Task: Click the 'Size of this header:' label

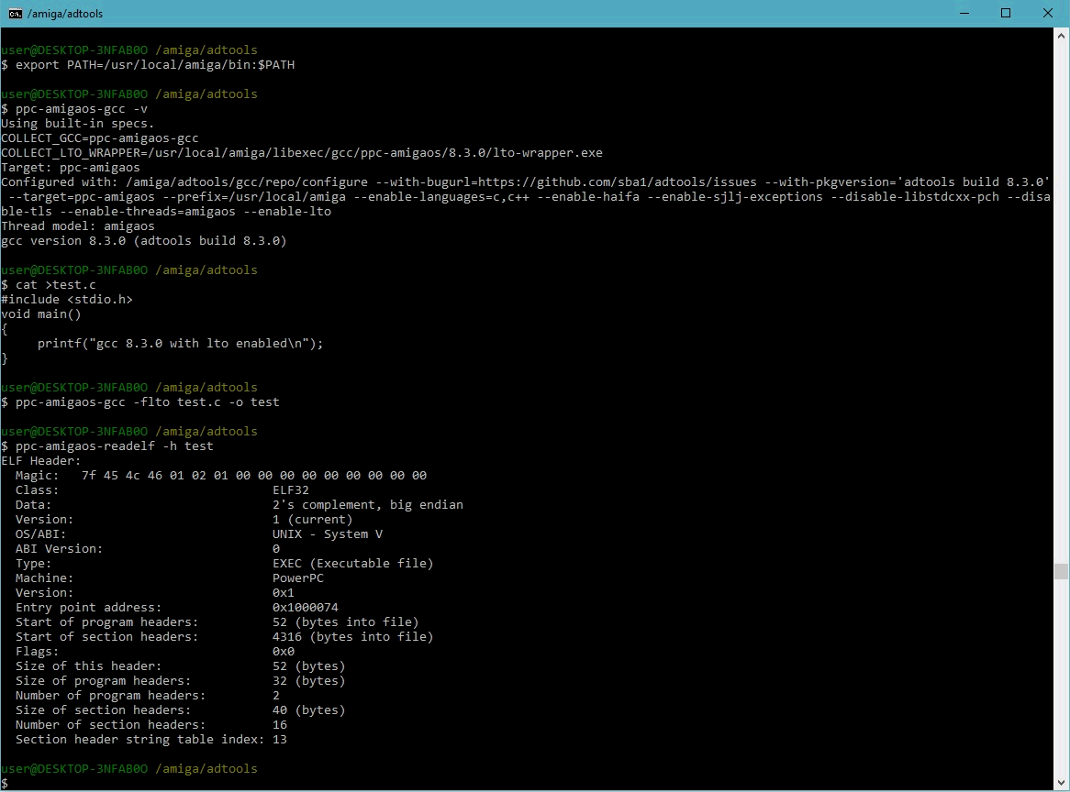Action: click(x=89, y=665)
